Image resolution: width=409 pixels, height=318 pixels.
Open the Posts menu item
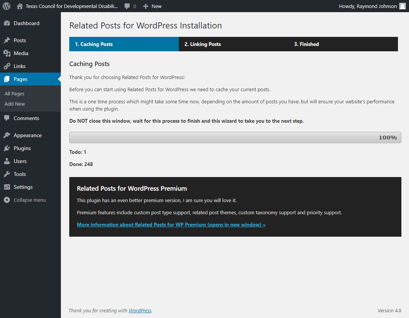point(20,40)
